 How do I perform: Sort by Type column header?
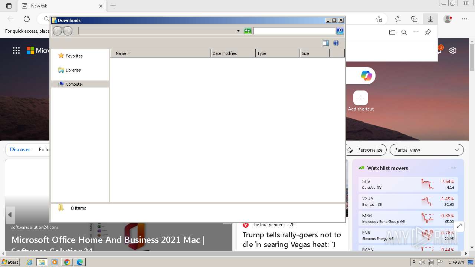[x=278, y=53]
